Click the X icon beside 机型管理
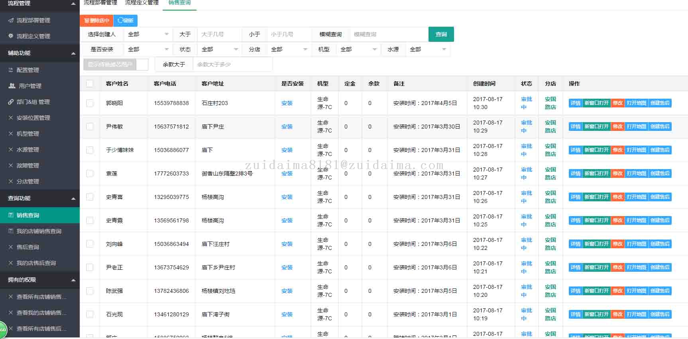 coord(11,134)
